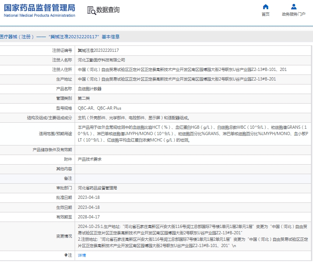
Task: Click National Medical Products Administration subtitle
Action: [x=40, y=15]
